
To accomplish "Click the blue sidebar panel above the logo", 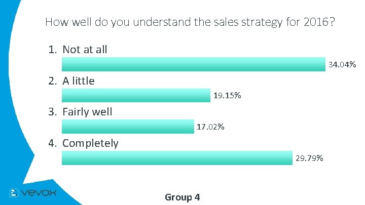I will pyautogui.click(x=9, y=101).
